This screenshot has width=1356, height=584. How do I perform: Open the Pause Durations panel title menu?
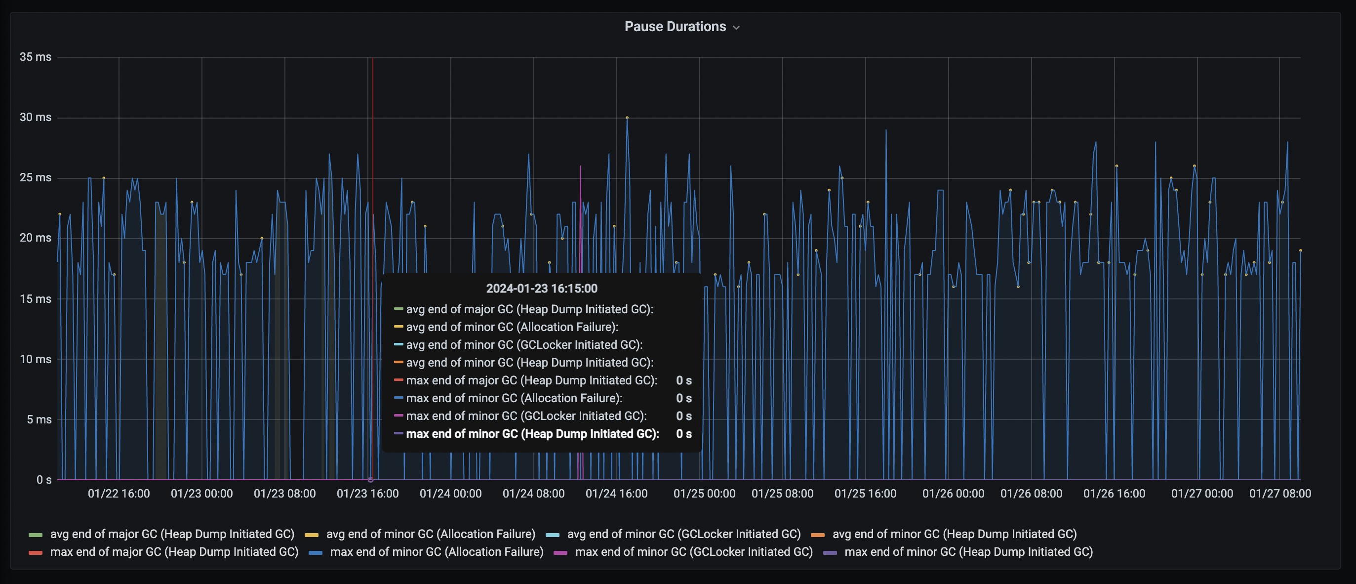(x=675, y=27)
